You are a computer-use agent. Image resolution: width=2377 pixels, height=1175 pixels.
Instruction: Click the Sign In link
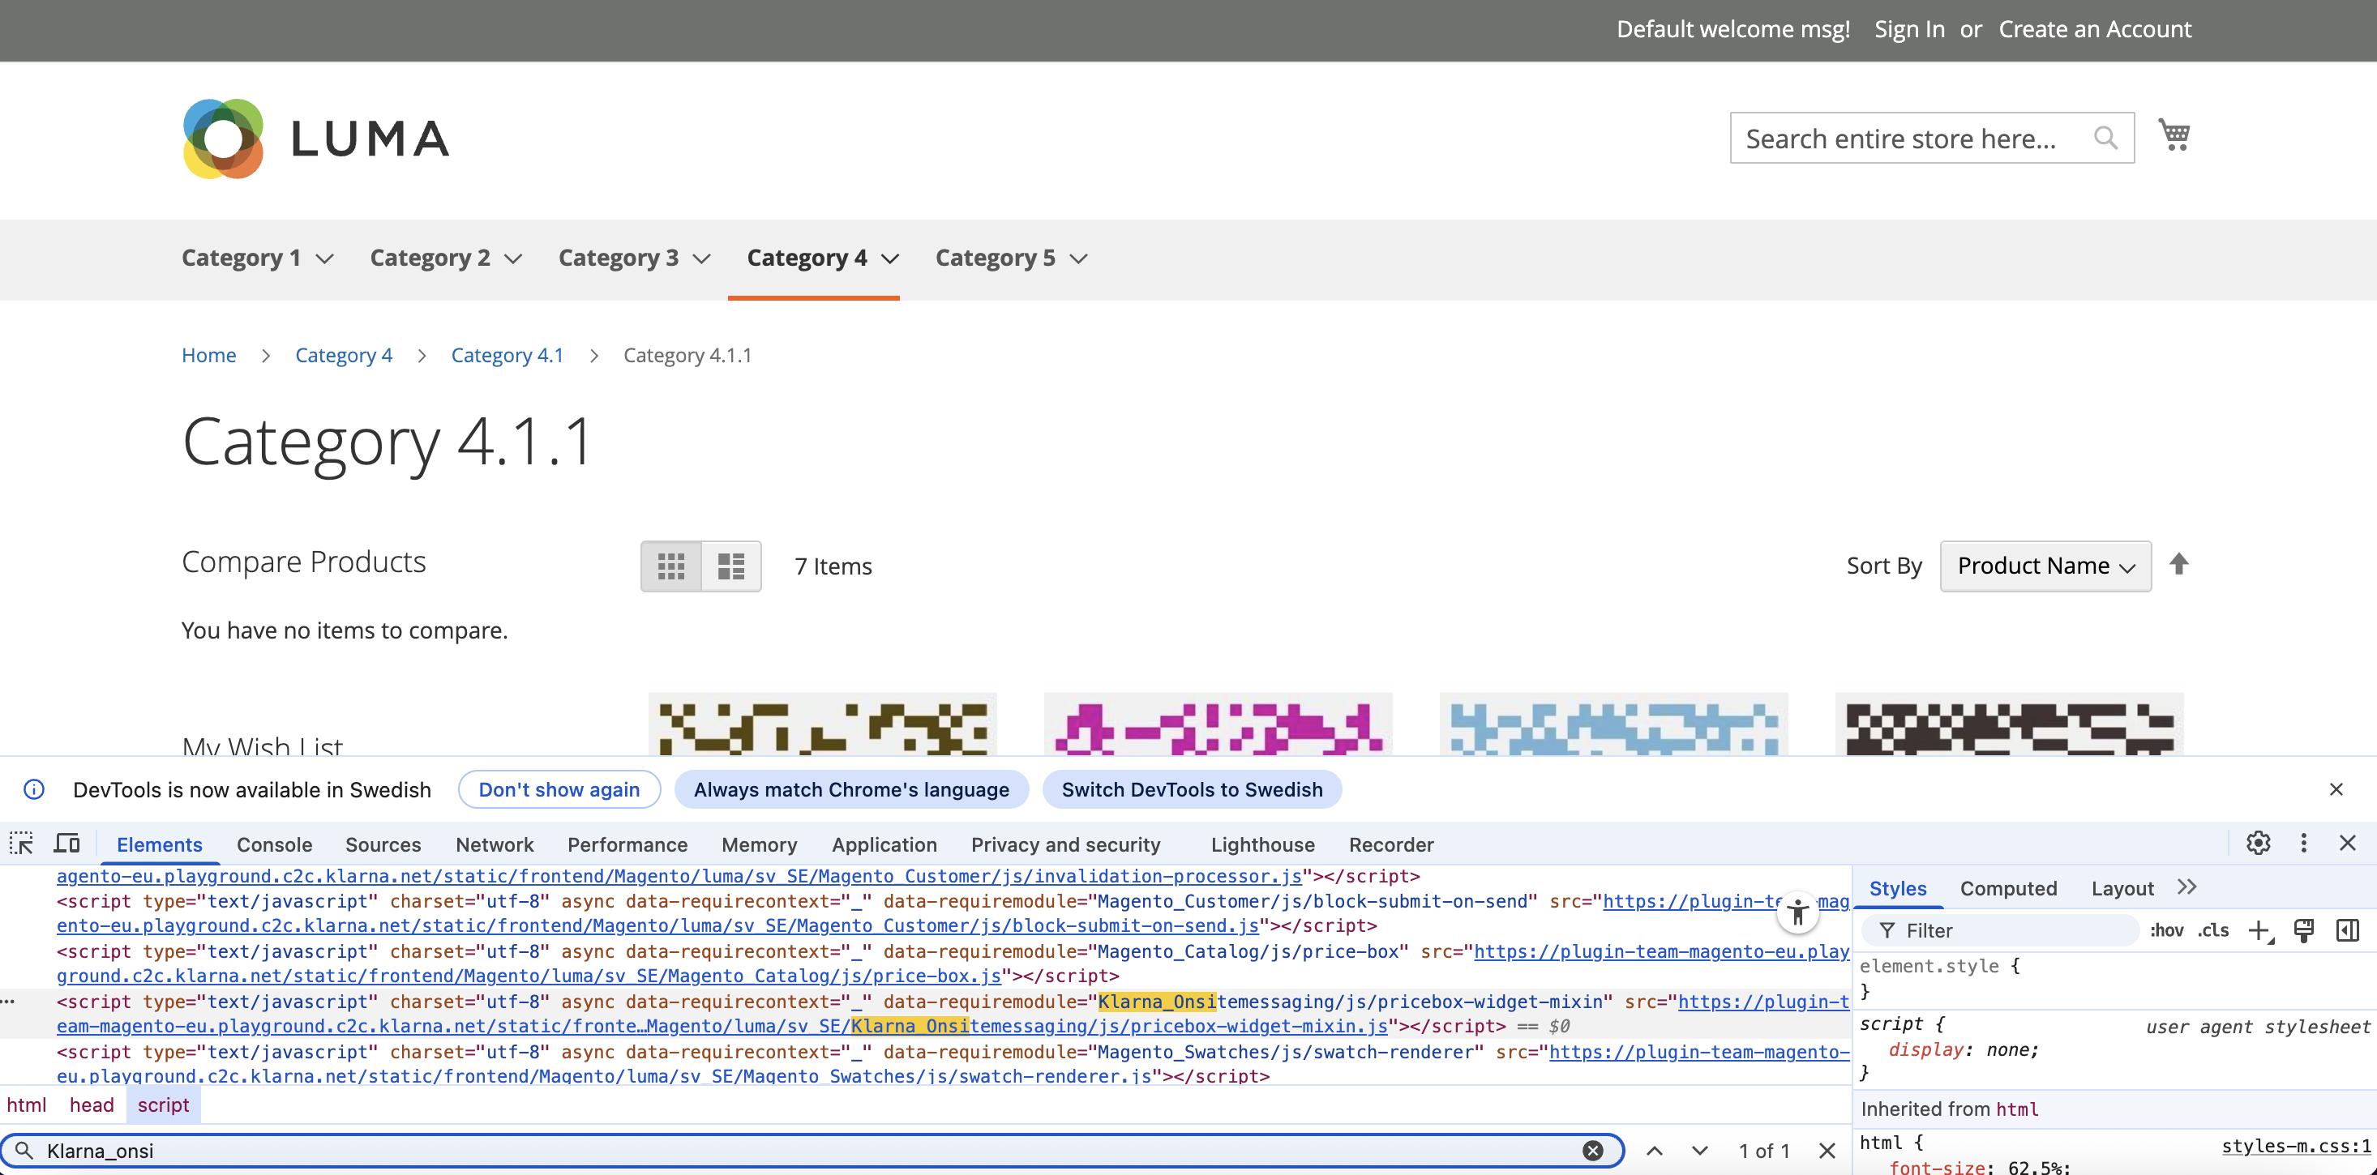coord(1909,29)
